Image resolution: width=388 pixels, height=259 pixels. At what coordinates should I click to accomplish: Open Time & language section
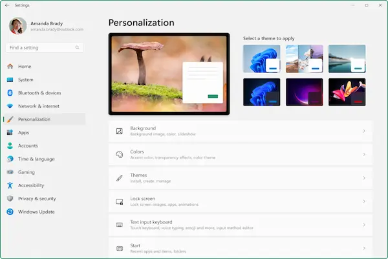point(36,159)
